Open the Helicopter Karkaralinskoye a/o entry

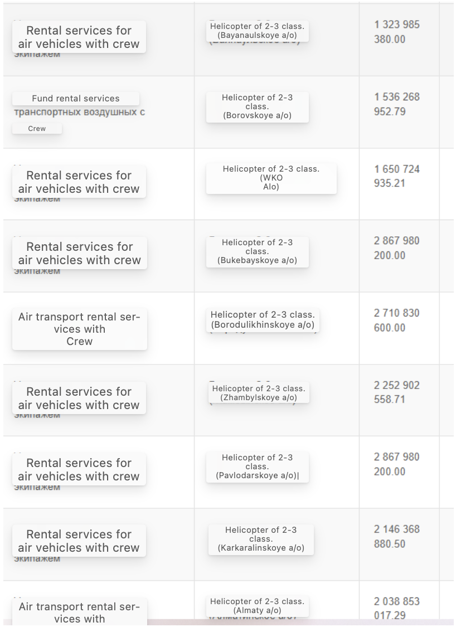(x=261, y=539)
